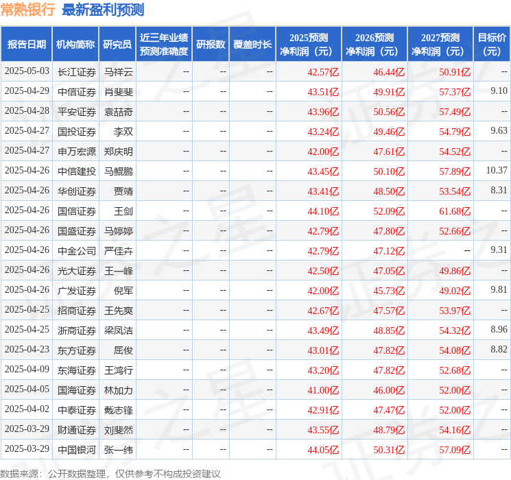
Task: Select analyst 张一纬 in last row
Action: click(119, 450)
